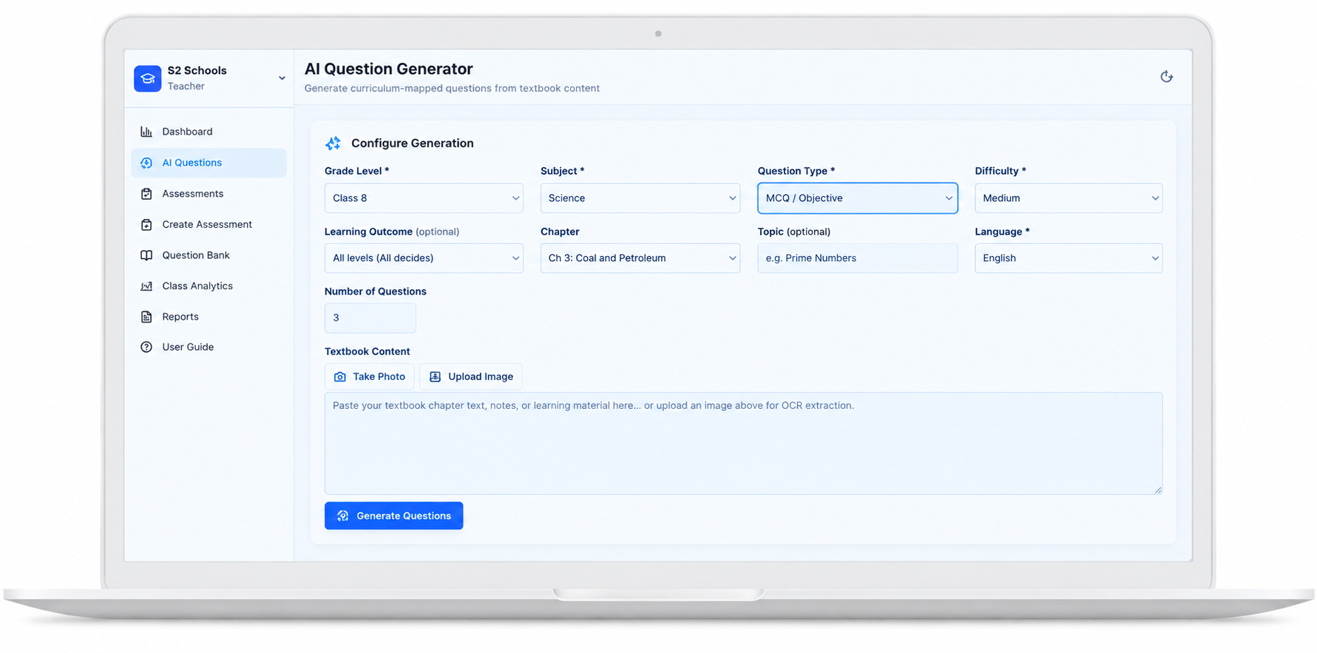Click the Generate Questions button

(394, 515)
